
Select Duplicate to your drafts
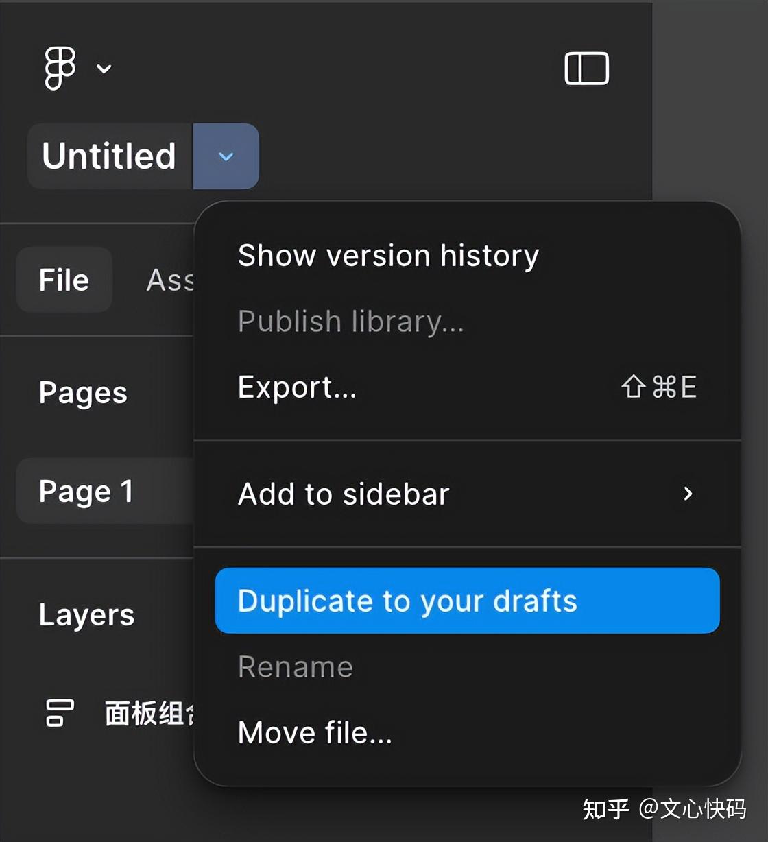coord(467,601)
